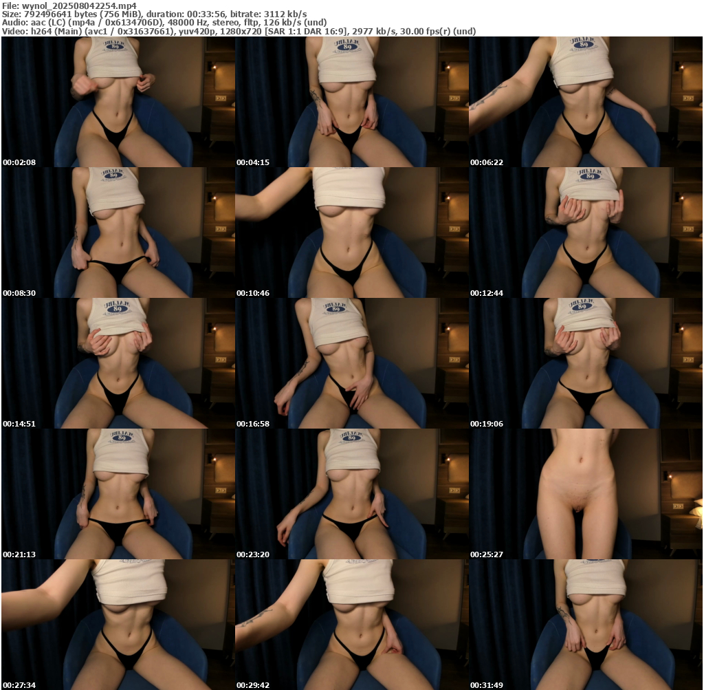The image size is (704, 690).
Task: Select the frame thumbnail stamped 00:16:58
Action: pyautogui.click(x=352, y=363)
